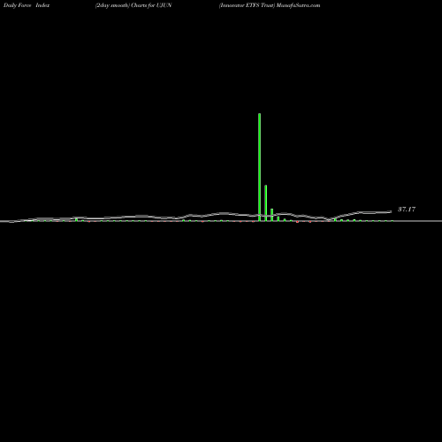Viewport: 442px width, 442px height.
Task: Click the second-tallest green bar
Action: (266, 203)
